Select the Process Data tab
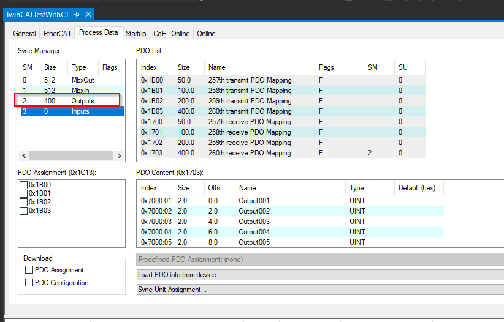This screenshot has width=504, height=322. coord(98,32)
